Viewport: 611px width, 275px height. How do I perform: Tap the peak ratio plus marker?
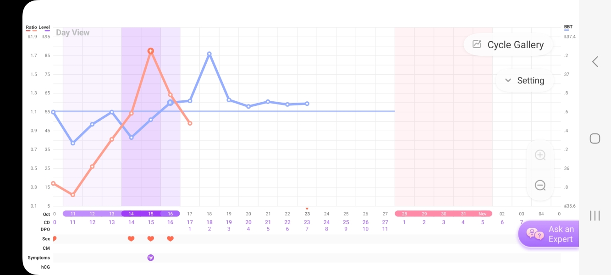150,51
